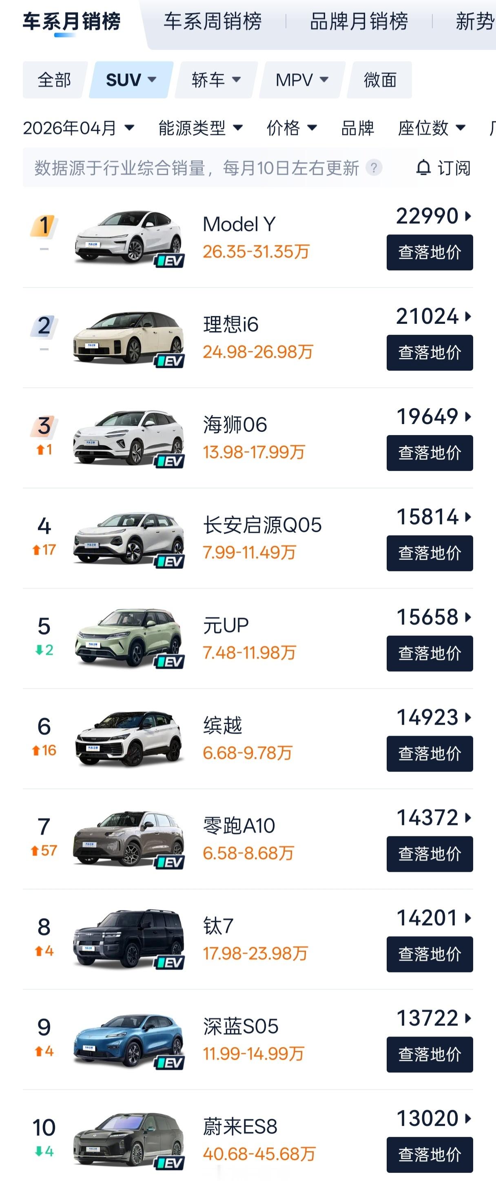The height and width of the screenshot is (1185, 496).
Task: Toggle the 品牌 filter option
Action: tap(357, 128)
